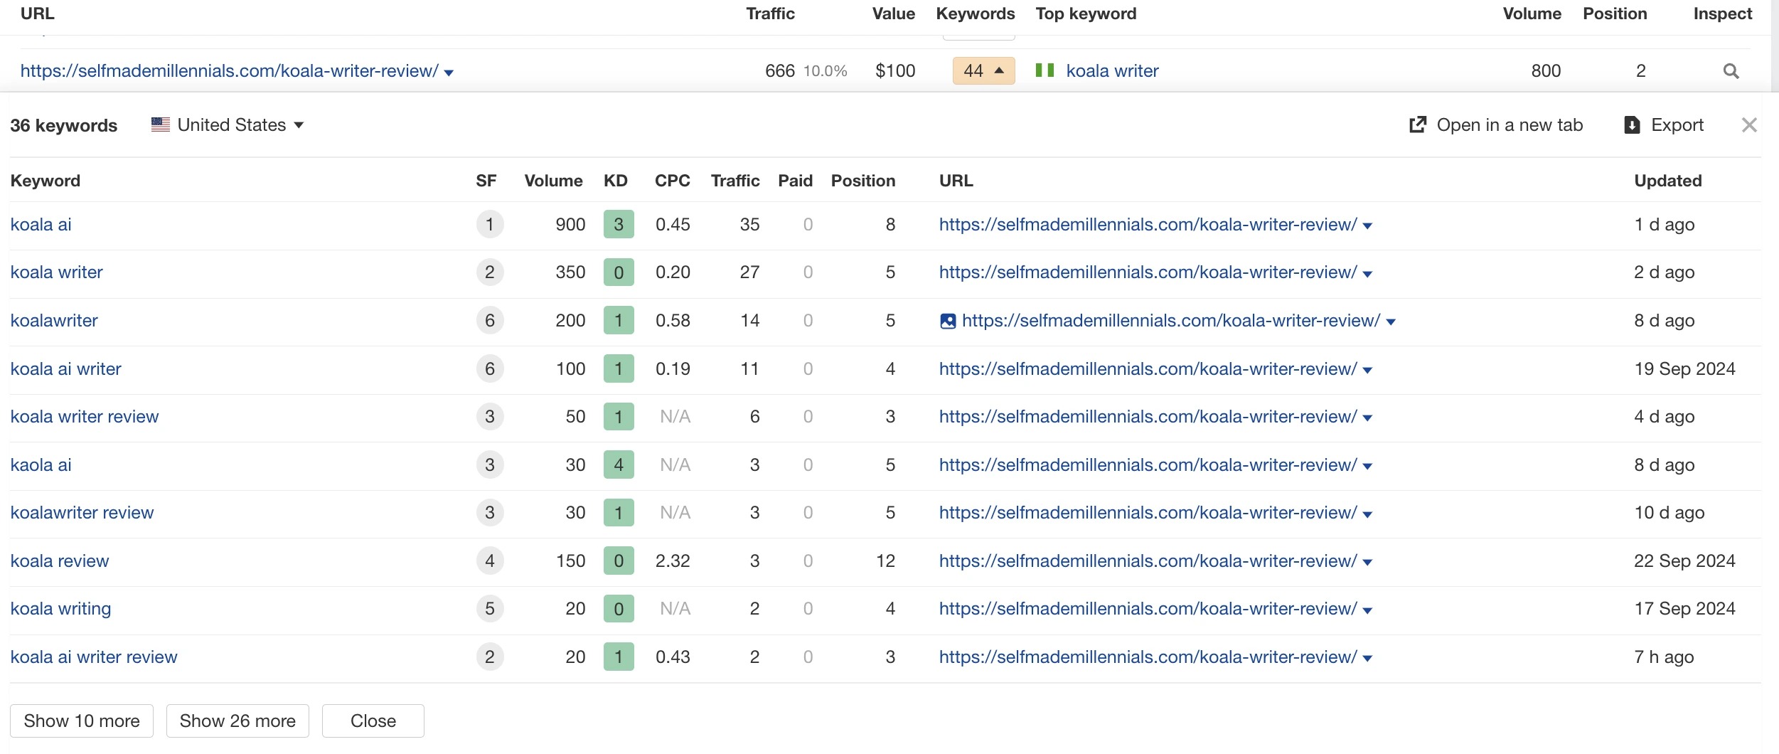Image resolution: width=1779 pixels, height=754 pixels.
Task: Open URL dropdown arrow in koala writer row
Action: 1367,274
